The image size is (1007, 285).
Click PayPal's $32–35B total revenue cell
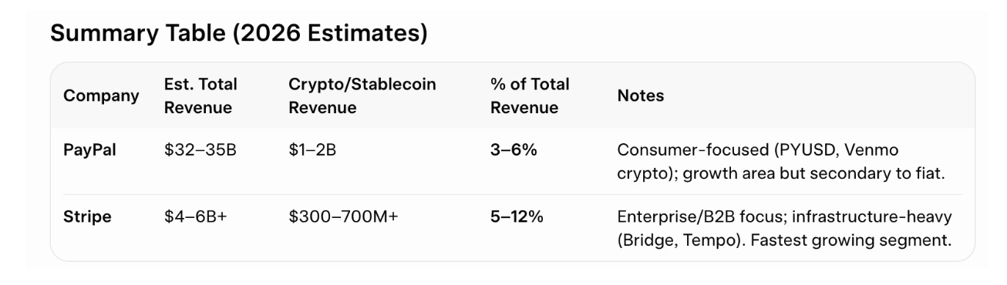(x=200, y=149)
